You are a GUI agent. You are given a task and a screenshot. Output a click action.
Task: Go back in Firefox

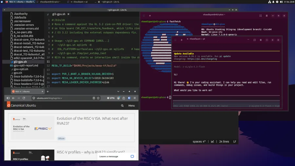click(13, 98)
